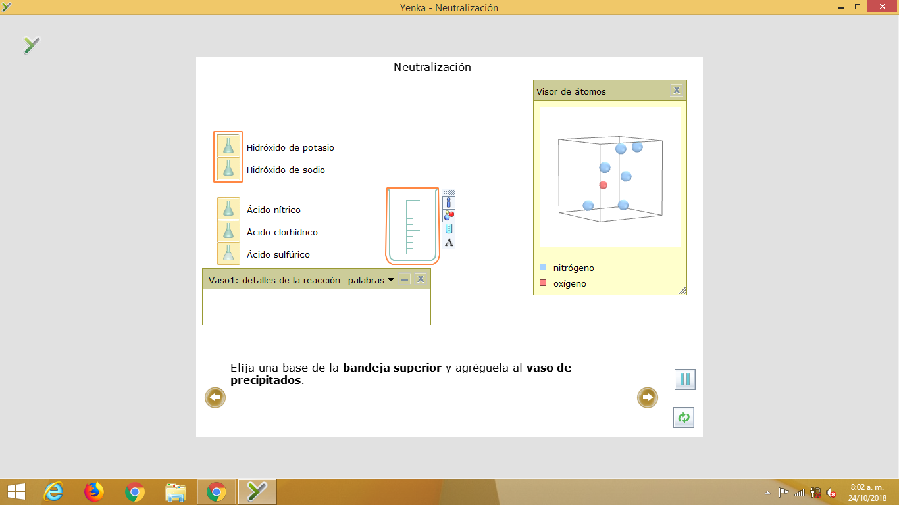Image resolution: width=899 pixels, height=505 pixels.
Task: Click the reaction details text area
Action: (x=317, y=306)
